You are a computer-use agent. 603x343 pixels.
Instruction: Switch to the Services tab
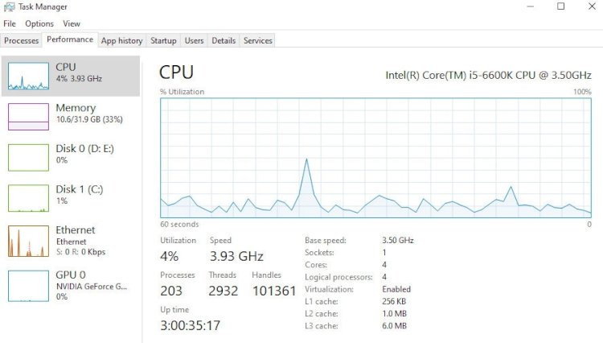point(257,40)
